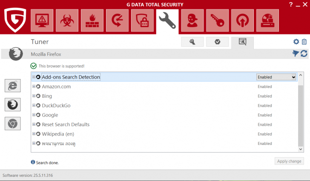Switch to the browser cleaner tab
Viewport: 310px width, 181px height.
[x=243, y=42]
